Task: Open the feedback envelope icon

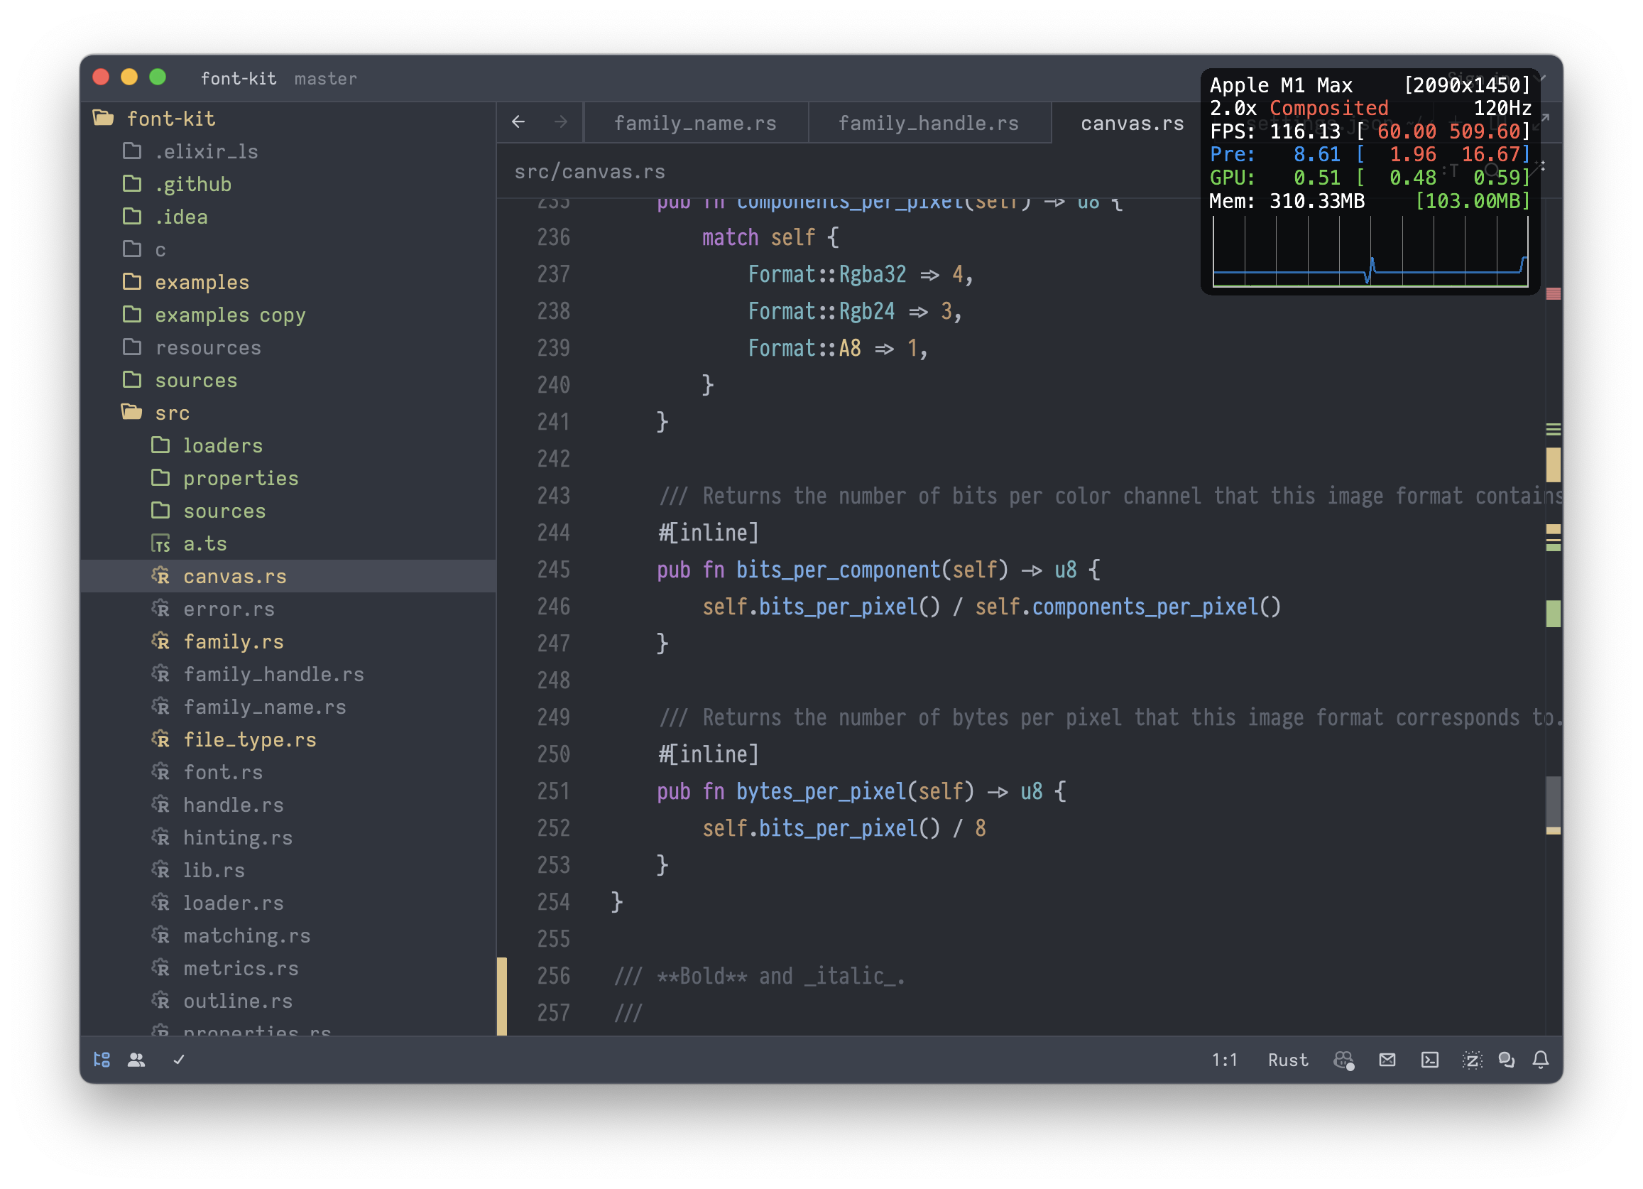Action: tap(1388, 1060)
